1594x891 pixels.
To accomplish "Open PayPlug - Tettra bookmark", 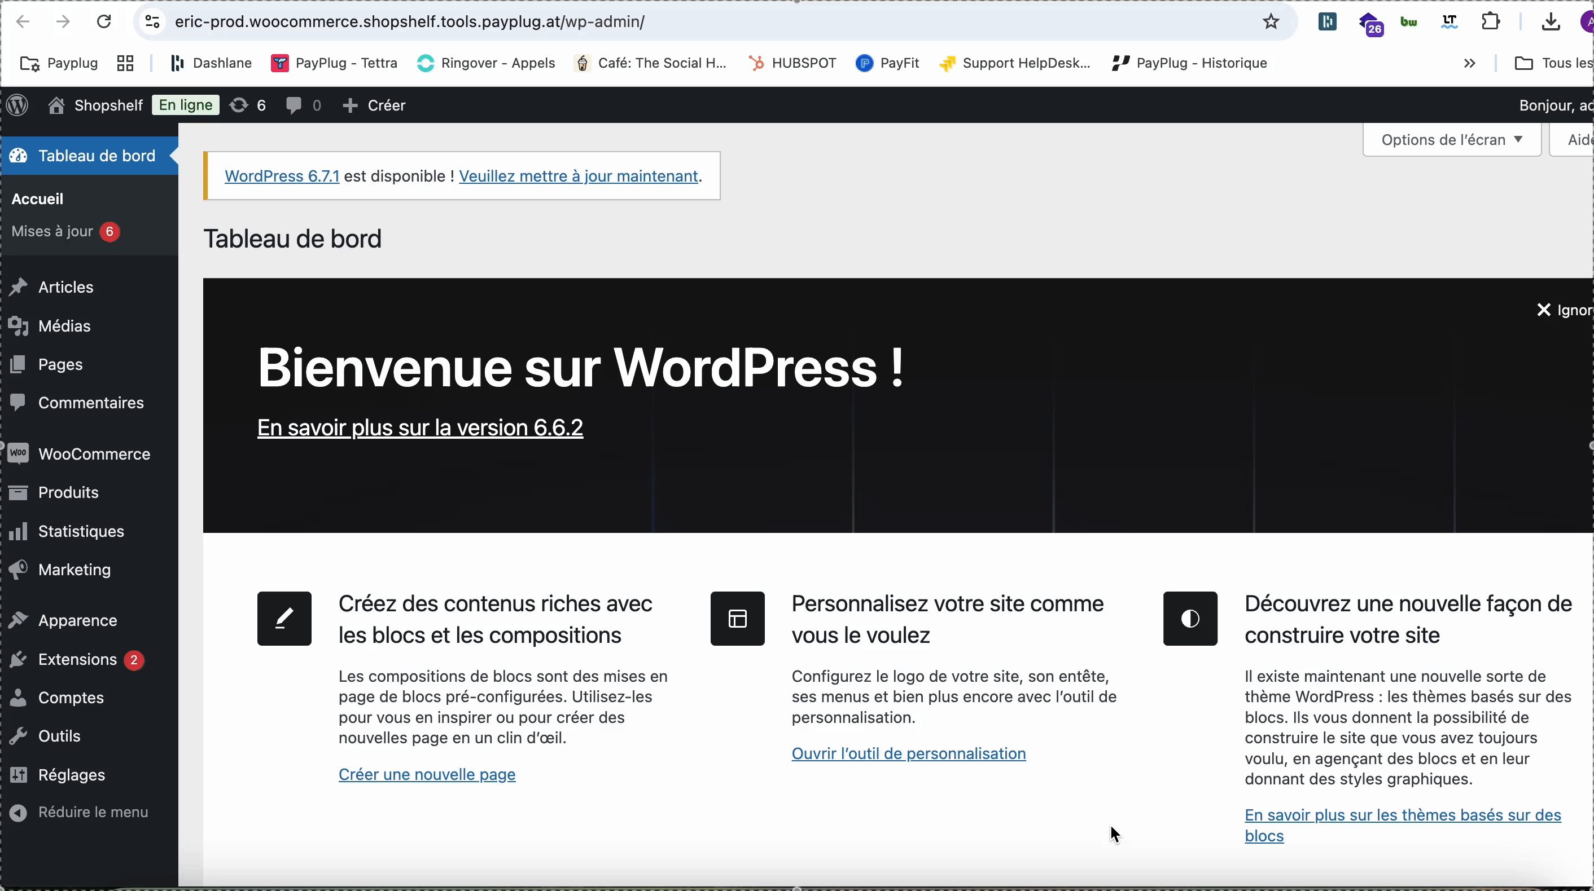I will coord(335,63).
